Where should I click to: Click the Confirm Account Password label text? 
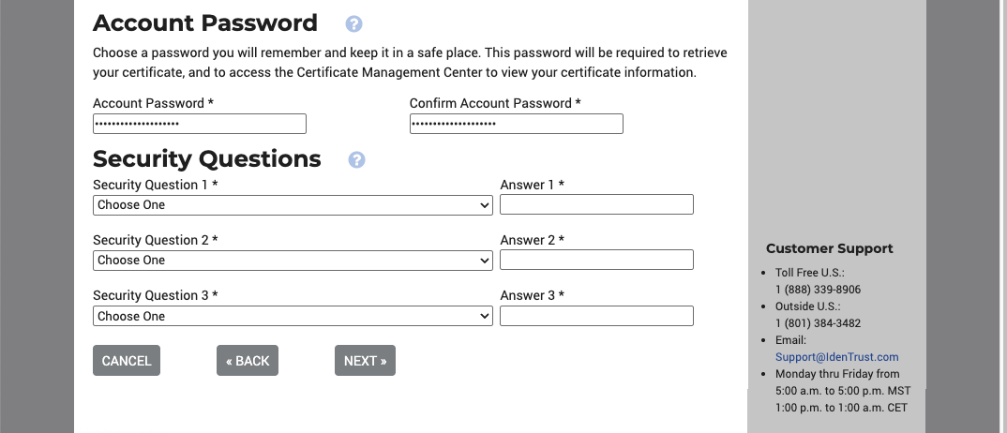(x=494, y=103)
